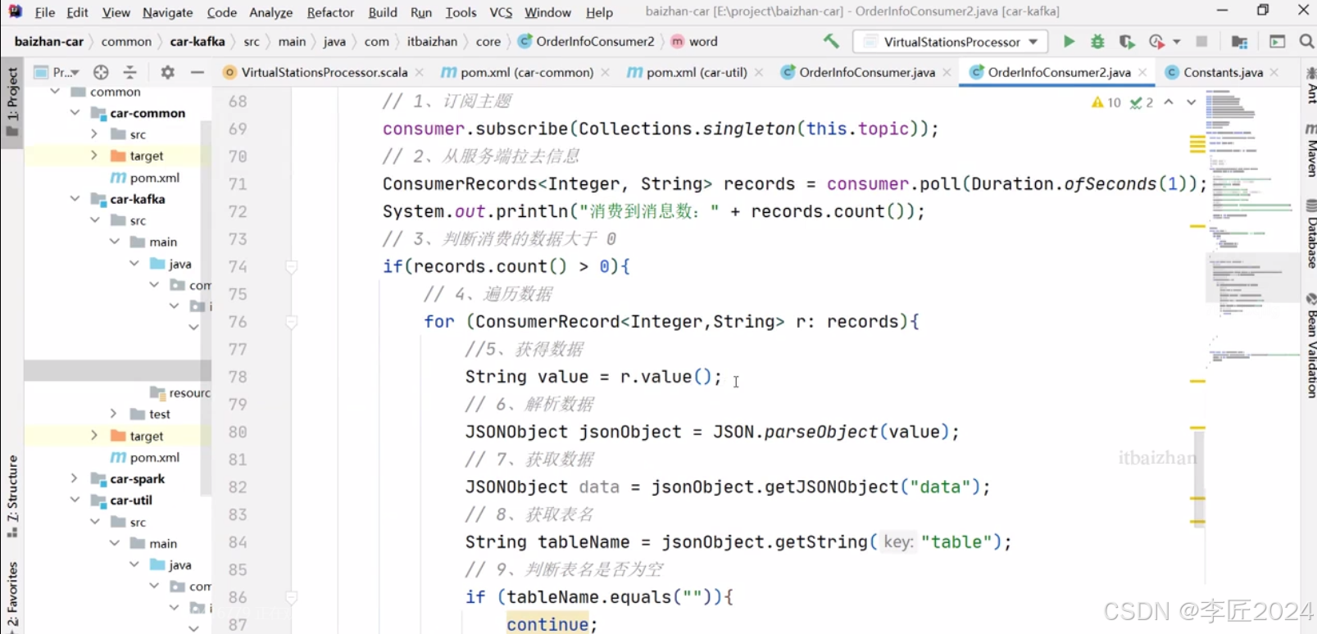
Task: Switch to OrderInfoConsumer.java tab
Action: (x=867, y=72)
